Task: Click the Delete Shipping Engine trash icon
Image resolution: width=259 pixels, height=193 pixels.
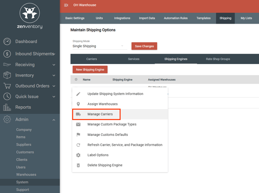Action: point(78,165)
